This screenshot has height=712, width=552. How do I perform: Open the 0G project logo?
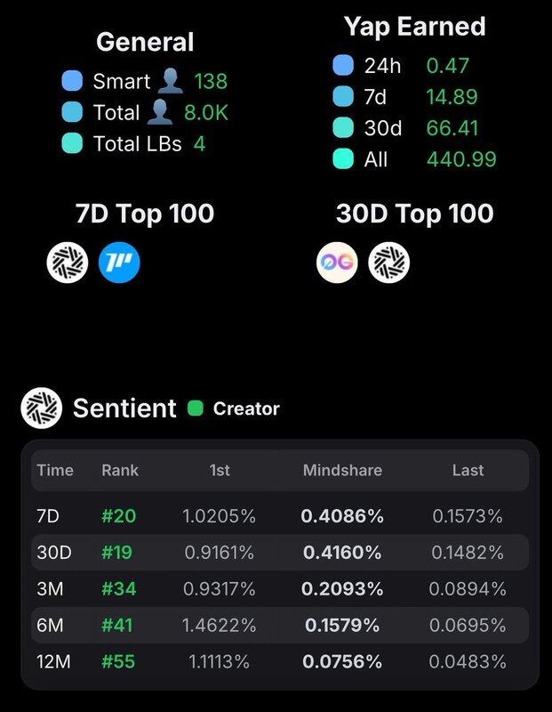click(337, 263)
